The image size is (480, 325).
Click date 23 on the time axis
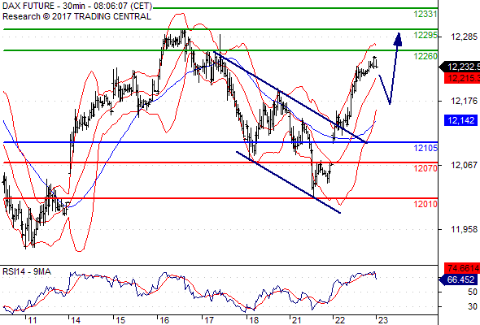point(383,320)
